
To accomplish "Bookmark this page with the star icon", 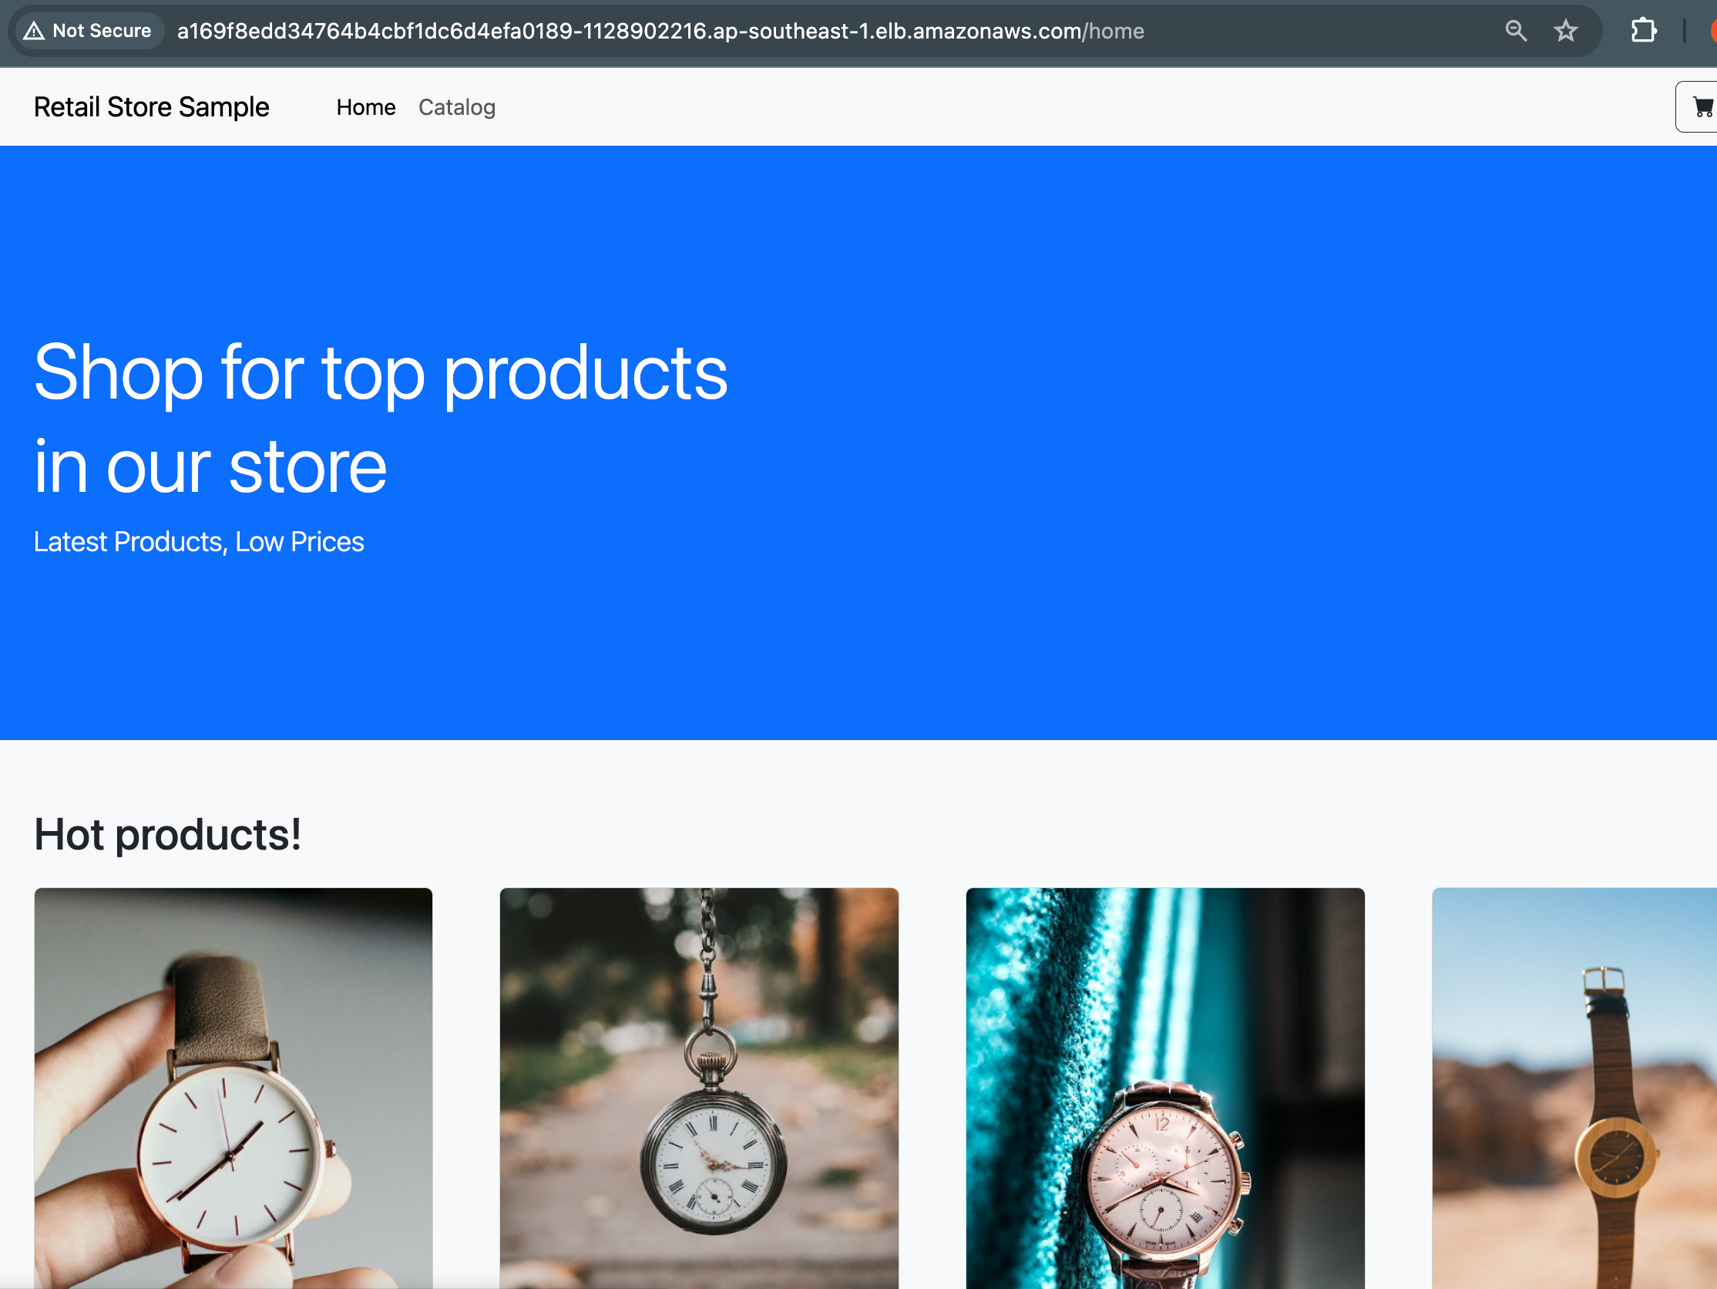I will (x=1565, y=31).
